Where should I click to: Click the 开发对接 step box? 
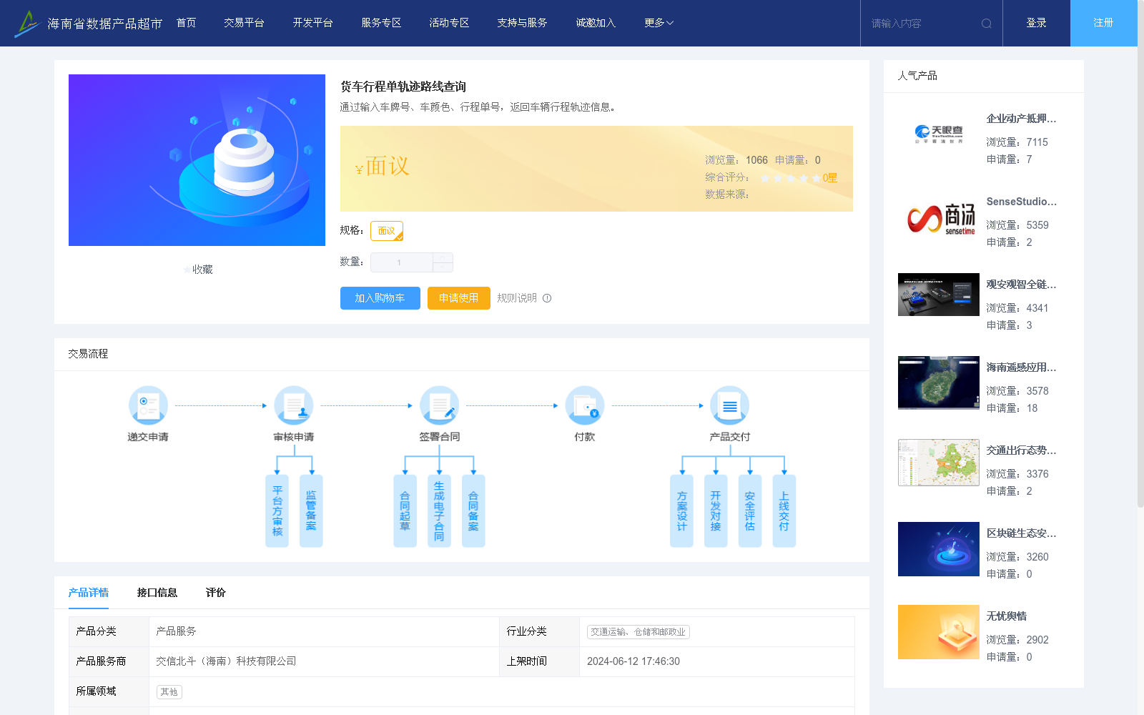[716, 511]
